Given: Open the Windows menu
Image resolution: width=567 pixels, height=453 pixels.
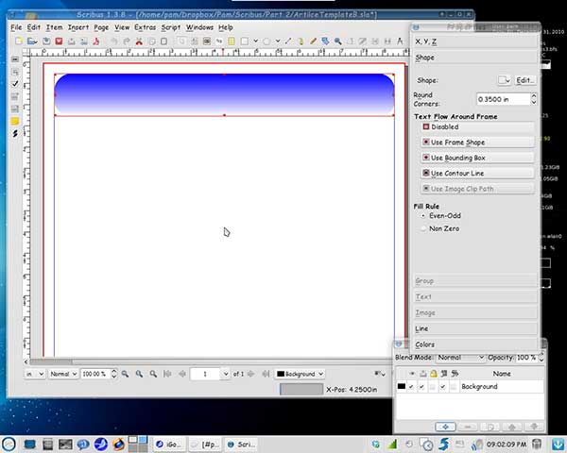Looking at the screenshot, I should coord(199,27).
